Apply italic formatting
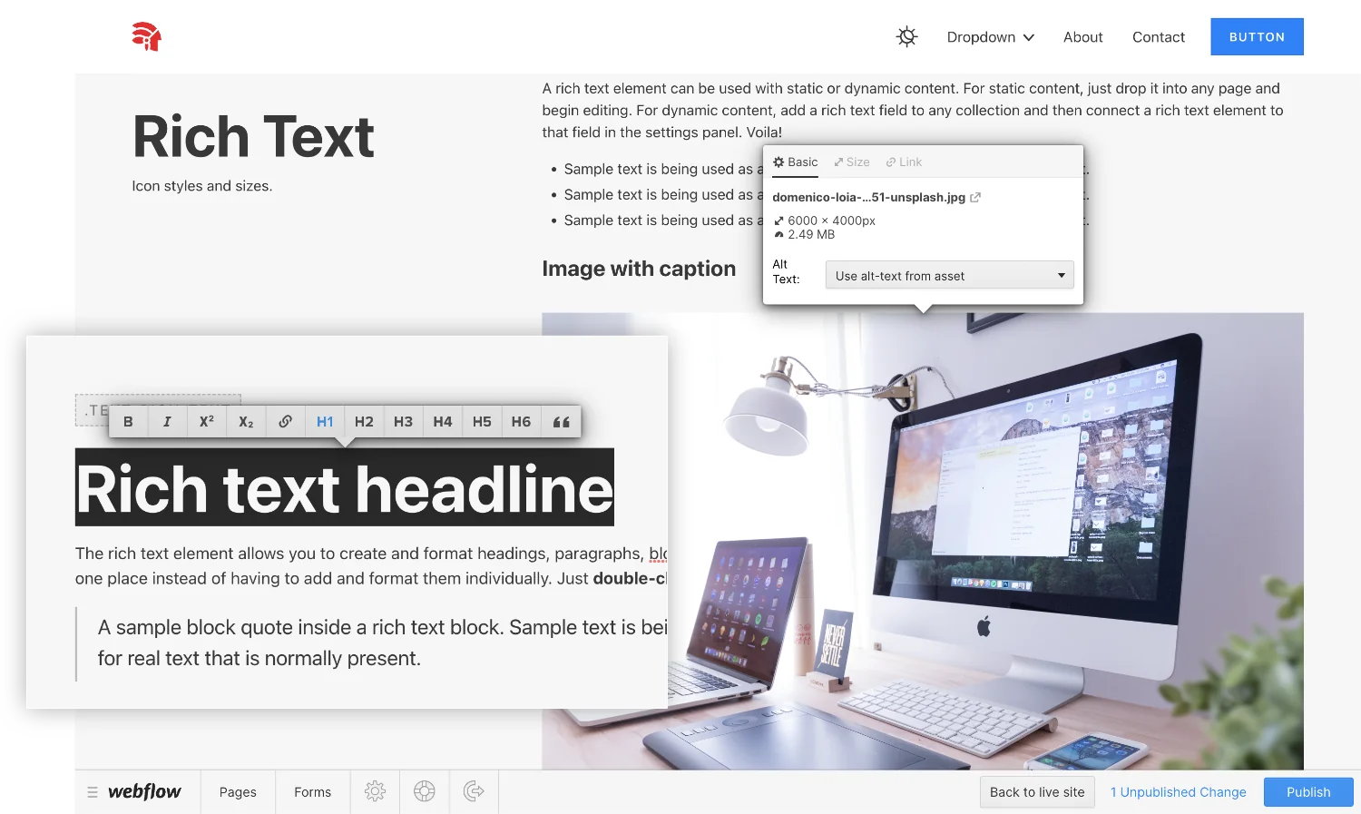This screenshot has width=1361, height=814. 167,422
